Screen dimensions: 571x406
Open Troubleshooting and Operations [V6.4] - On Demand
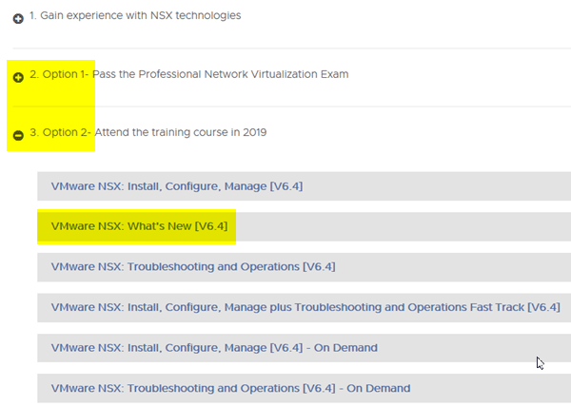[x=230, y=388]
